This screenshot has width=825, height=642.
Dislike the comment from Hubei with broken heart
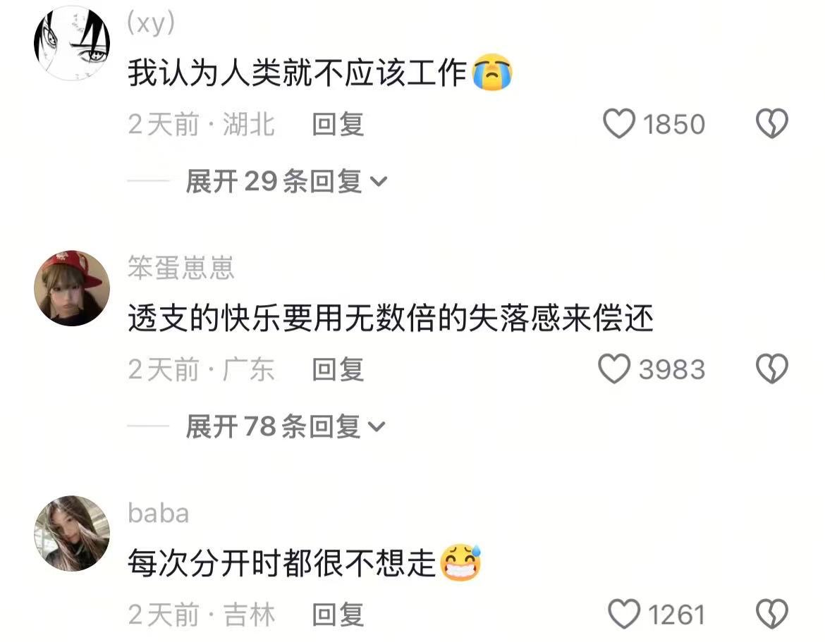tap(772, 123)
